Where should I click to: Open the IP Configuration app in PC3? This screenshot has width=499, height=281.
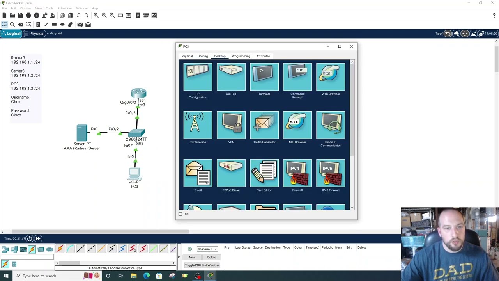[198, 77]
